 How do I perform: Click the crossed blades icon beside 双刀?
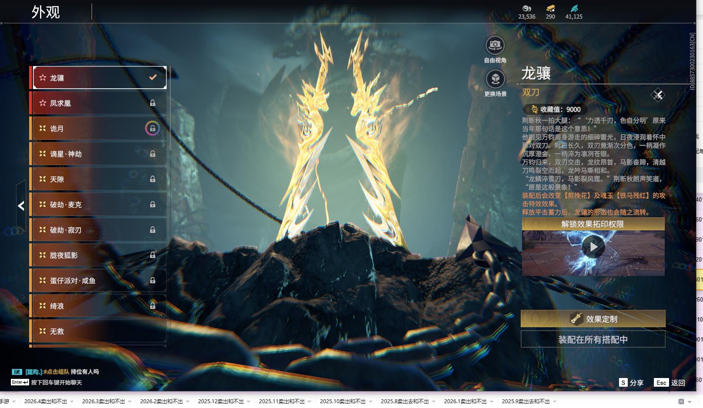click(x=658, y=95)
